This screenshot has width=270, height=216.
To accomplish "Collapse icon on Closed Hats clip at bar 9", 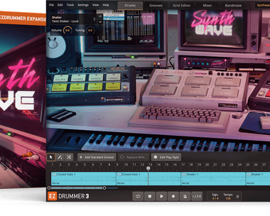I will point(119,174).
